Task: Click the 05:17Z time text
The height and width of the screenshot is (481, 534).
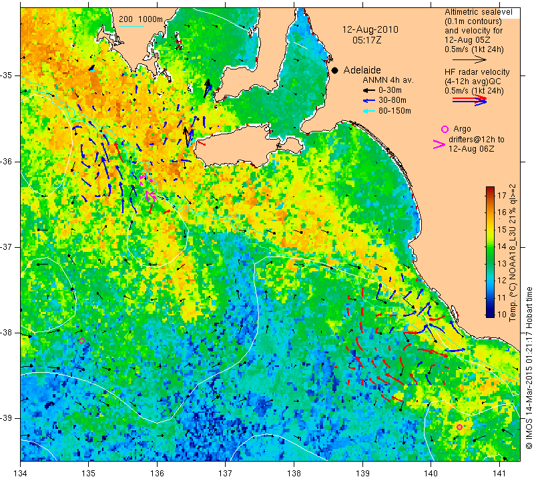Action: coord(366,40)
